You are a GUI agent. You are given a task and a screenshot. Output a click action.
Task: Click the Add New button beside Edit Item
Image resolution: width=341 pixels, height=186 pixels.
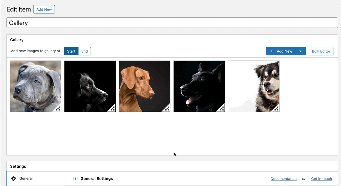[x=44, y=9]
